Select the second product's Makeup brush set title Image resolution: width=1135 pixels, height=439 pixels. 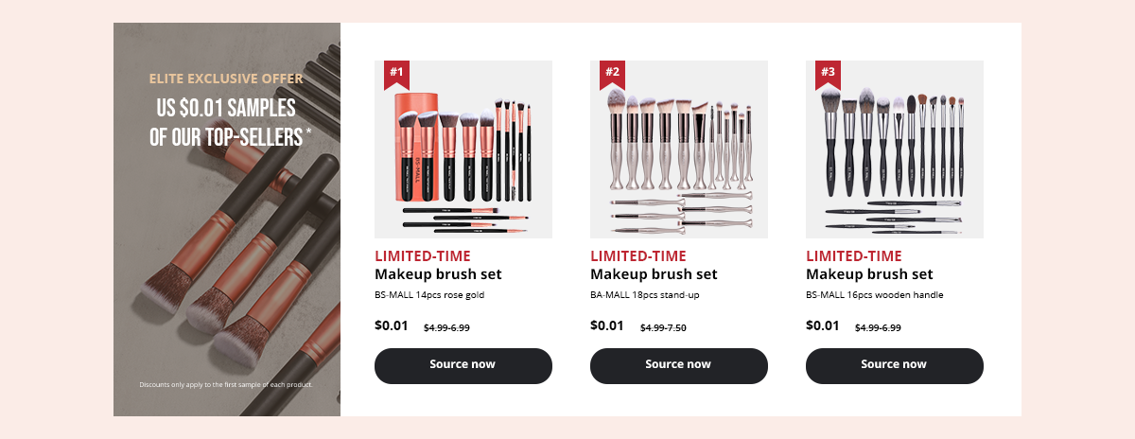point(654,275)
